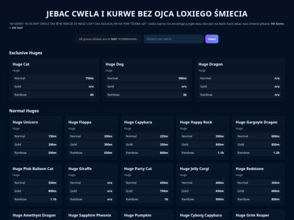Click Huge Pink Balloon Cat Rainbow 1.1b
The image size is (294, 220).
[53, 199]
